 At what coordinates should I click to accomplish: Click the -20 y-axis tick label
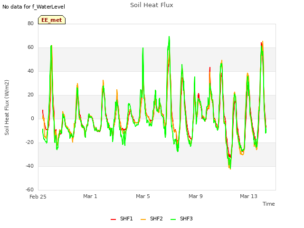pyautogui.click(x=29, y=142)
